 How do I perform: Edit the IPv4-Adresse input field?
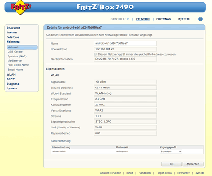click(125, 49)
